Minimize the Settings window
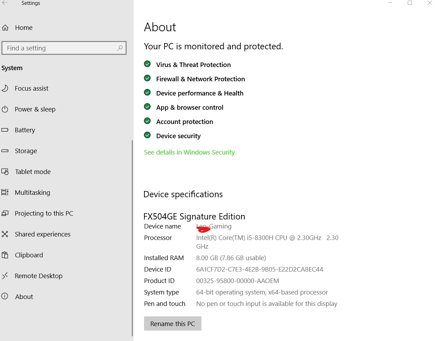This screenshot has width=438, height=341. [390, 3]
